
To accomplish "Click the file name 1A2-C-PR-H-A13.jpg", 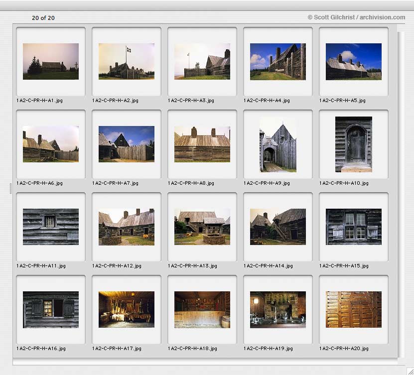I will tap(193, 266).
